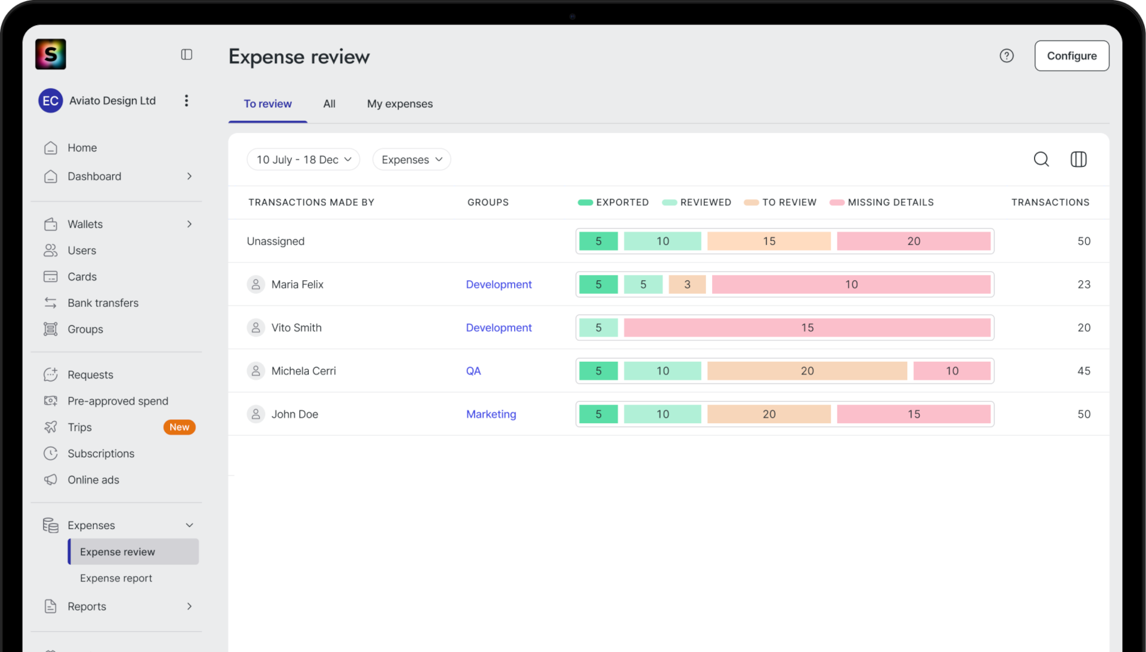The image size is (1146, 652).
Task: Click Michela Cerri's avatar icon
Action: click(x=255, y=371)
